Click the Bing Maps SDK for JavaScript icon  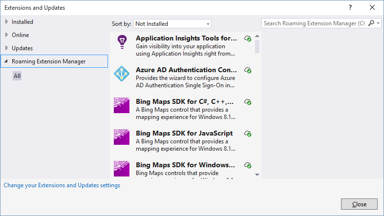point(121,137)
